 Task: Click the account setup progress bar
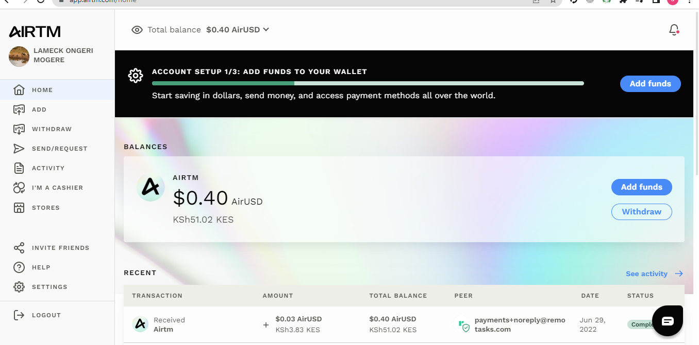[368, 83]
